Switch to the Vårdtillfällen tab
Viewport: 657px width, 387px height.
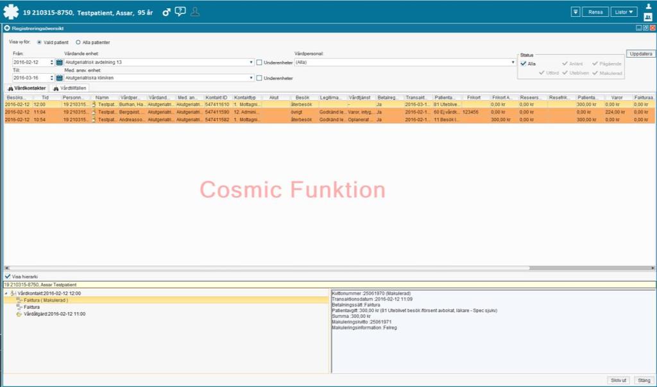69,88
